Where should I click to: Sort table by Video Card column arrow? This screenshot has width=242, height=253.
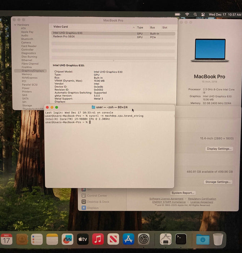click(x=134, y=27)
